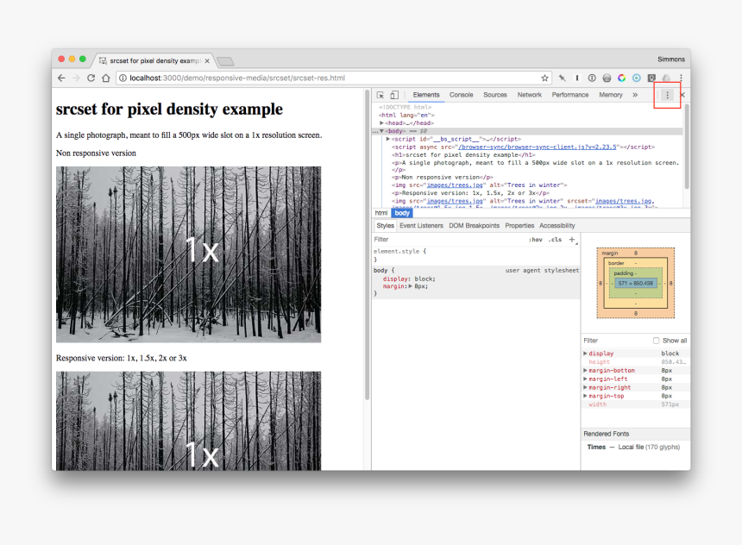Open the Memory tab
This screenshot has width=742, height=545.
[611, 95]
